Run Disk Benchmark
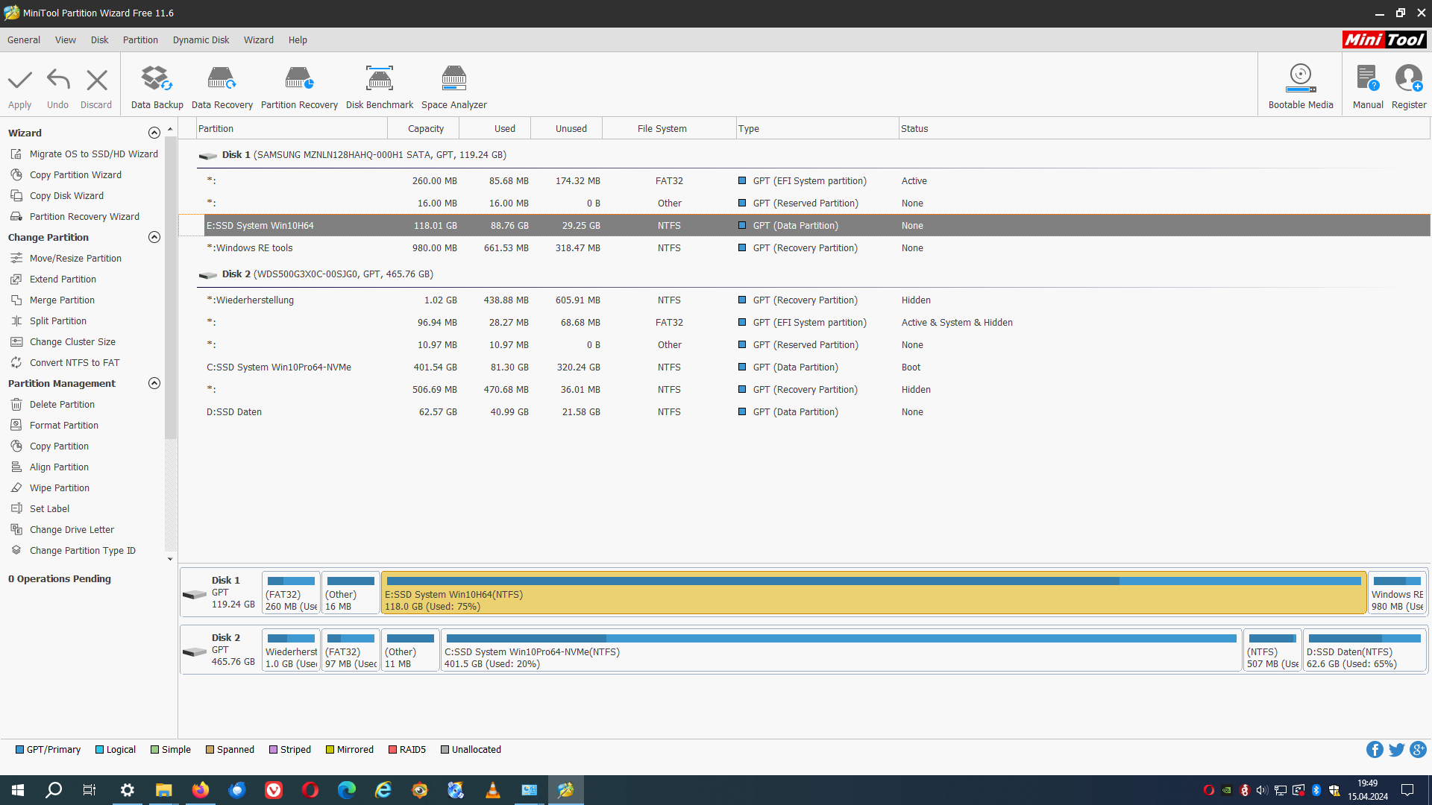Image resolution: width=1432 pixels, height=805 pixels. pyautogui.click(x=379, y=84)
